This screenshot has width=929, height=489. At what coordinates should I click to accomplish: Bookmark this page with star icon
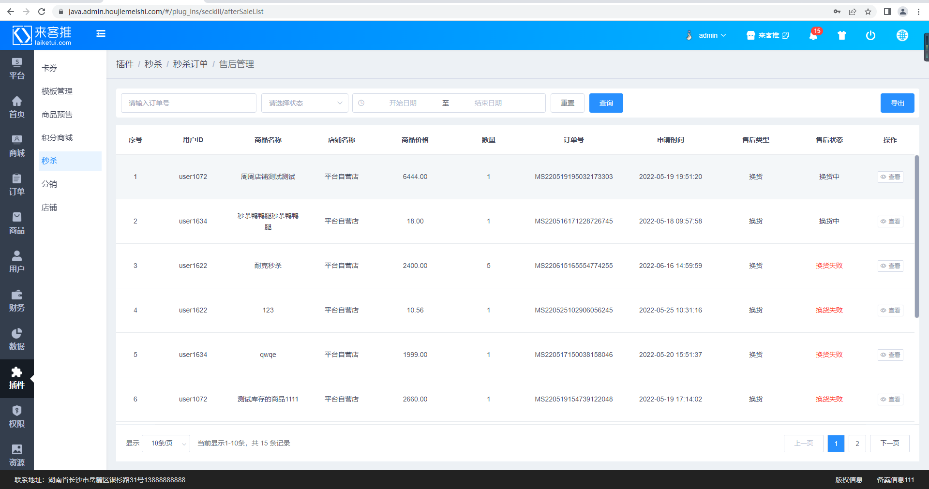point(868,12)
